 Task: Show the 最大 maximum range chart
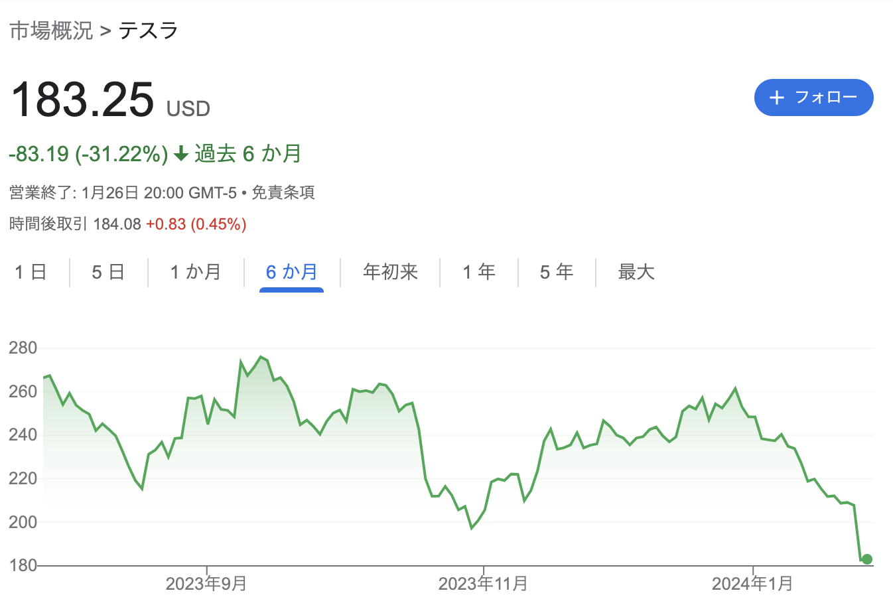pos(636,272)
